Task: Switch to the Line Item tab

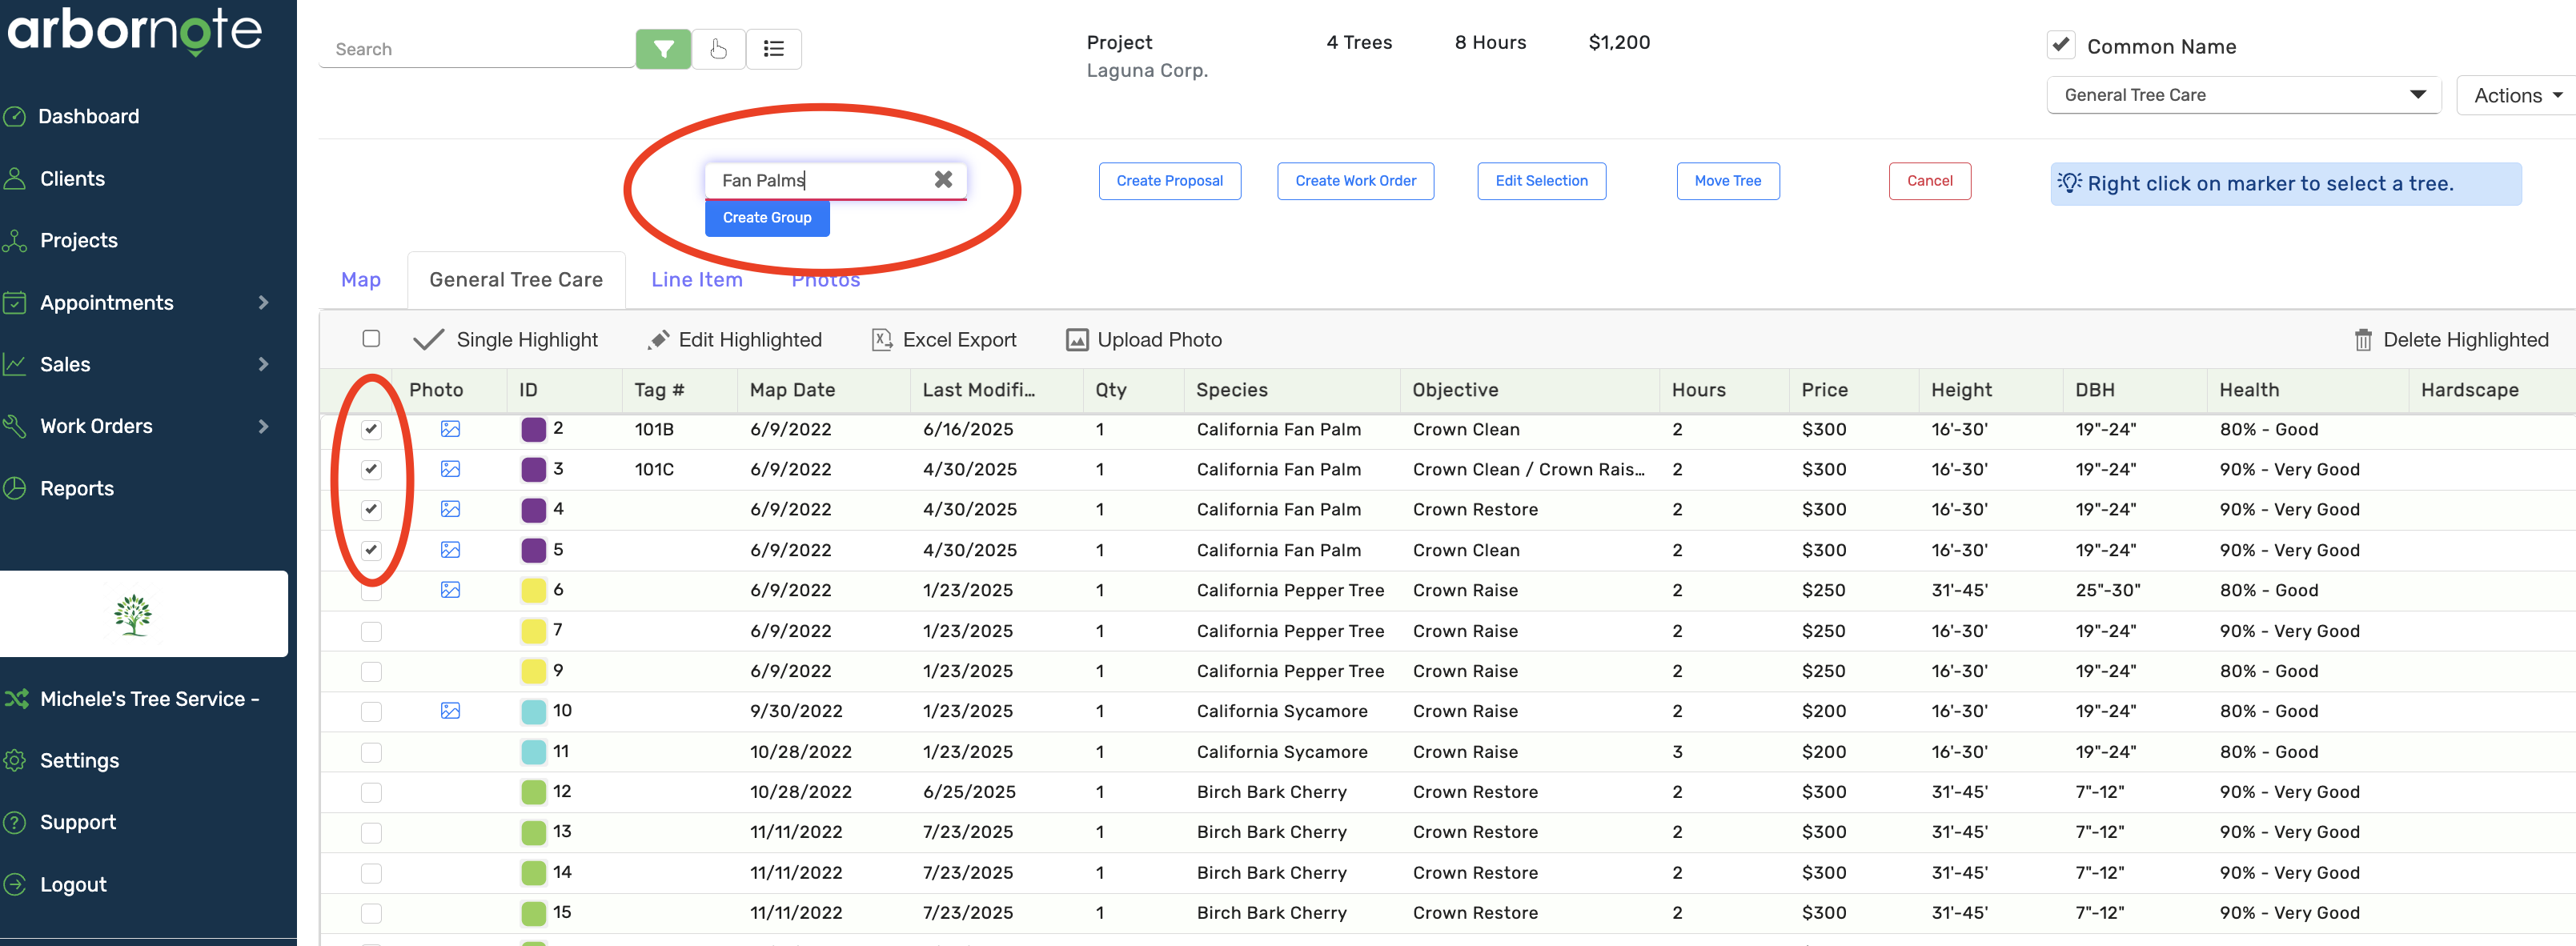Action: point(696,280)
